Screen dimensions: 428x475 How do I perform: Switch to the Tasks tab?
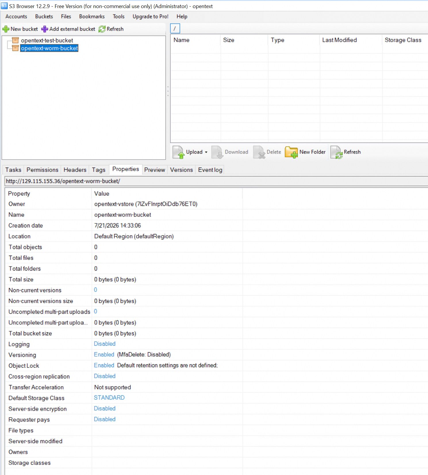[13, 170]
